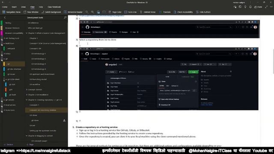Click the back arrow in title bar
Image resolution: width=274 pixels, height=154 pixels.
coord(3,2)
